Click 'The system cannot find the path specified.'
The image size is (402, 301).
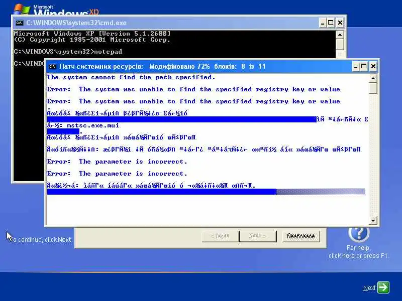tap(131, 77)
